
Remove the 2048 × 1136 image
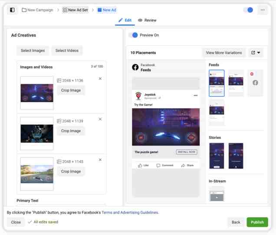100,79
